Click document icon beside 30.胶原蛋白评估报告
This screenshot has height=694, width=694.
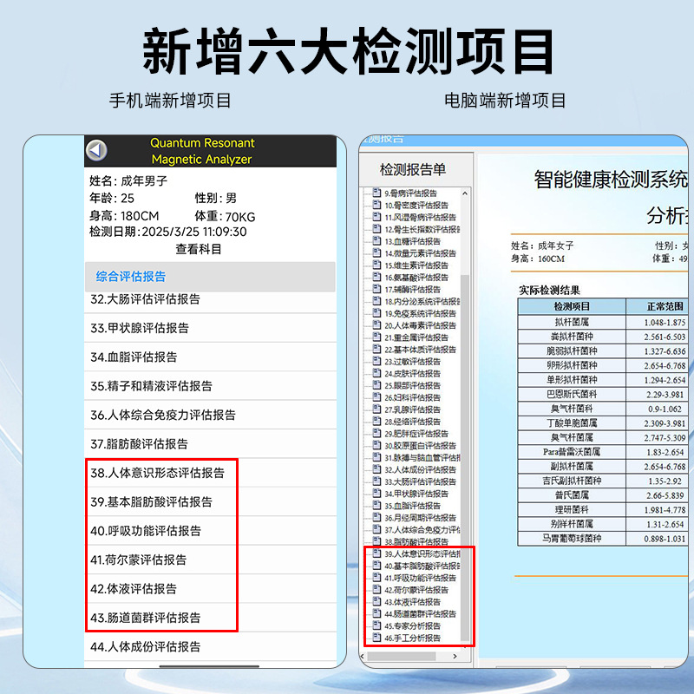tap(376, 445)
